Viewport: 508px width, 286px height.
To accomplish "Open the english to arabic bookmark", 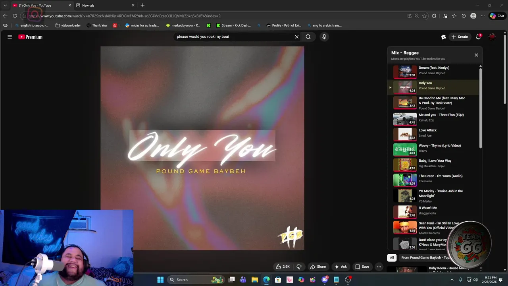I will (31, 25).
